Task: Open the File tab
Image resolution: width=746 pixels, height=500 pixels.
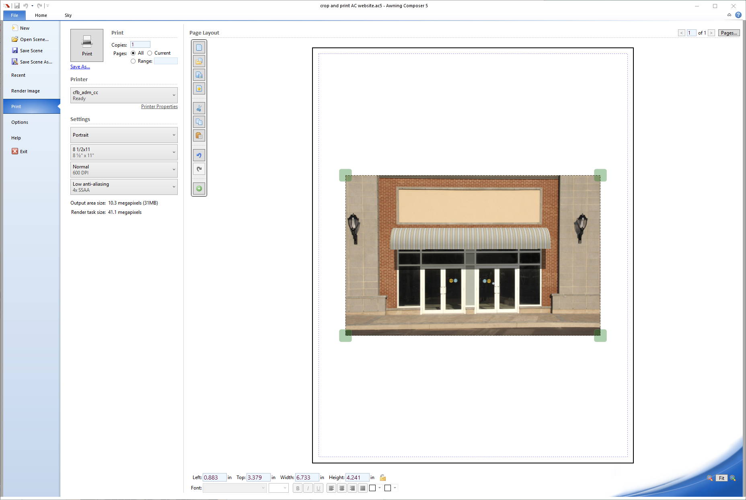Action: coord(14,15)
